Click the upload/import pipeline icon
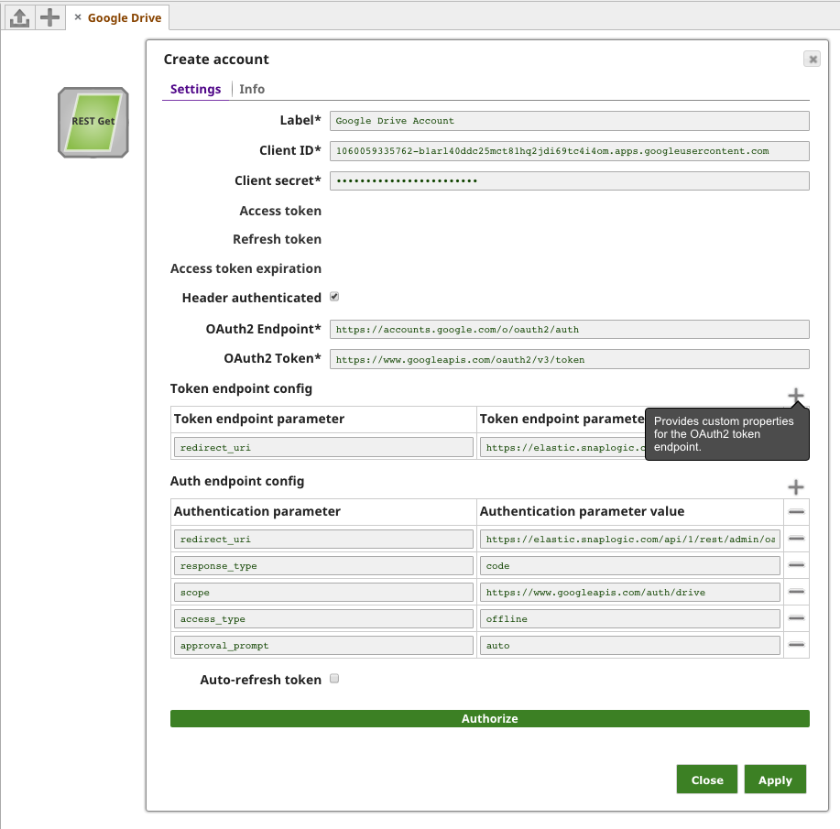840x829 pixels. click(x=20, y=17)
